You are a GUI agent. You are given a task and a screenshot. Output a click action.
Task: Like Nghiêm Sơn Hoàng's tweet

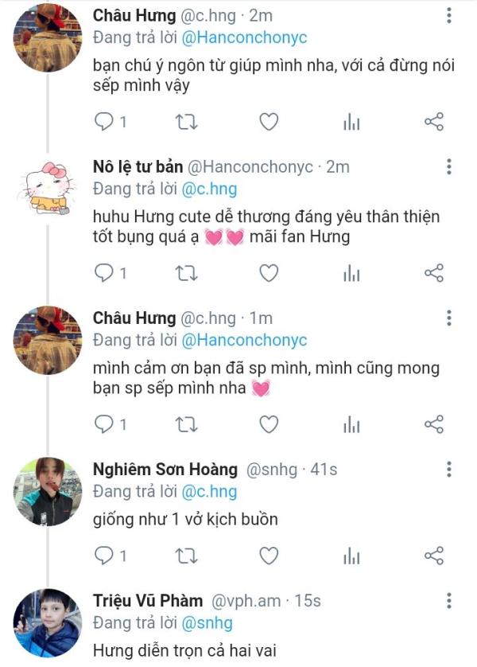coord(270,555)
